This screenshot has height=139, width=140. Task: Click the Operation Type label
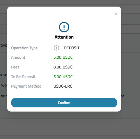(24, 48)
